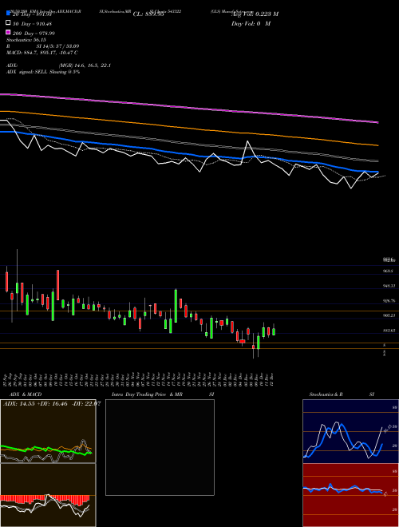Image resolution: width=399 pixels, height=527 pixels.
Task: Click the 926.76 price axis label
Action: coord(389,301)
